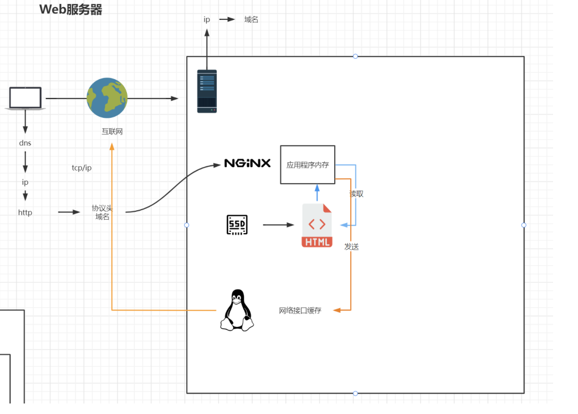
Task: Select the 读取 connector label
Action: click(x=356, y=194)
